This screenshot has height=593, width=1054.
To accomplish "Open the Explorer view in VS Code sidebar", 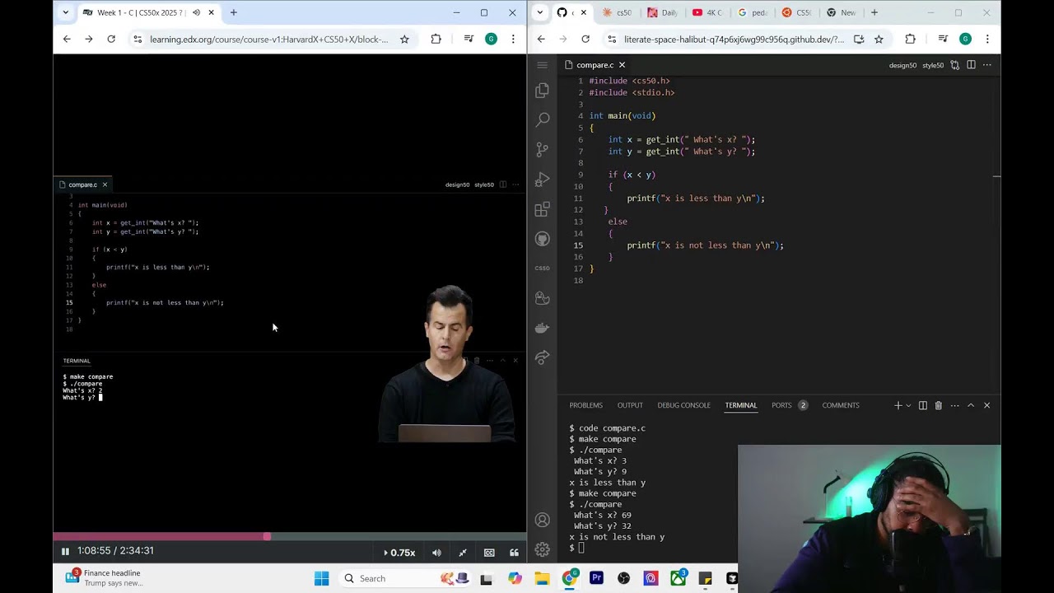I will point(542,91).
